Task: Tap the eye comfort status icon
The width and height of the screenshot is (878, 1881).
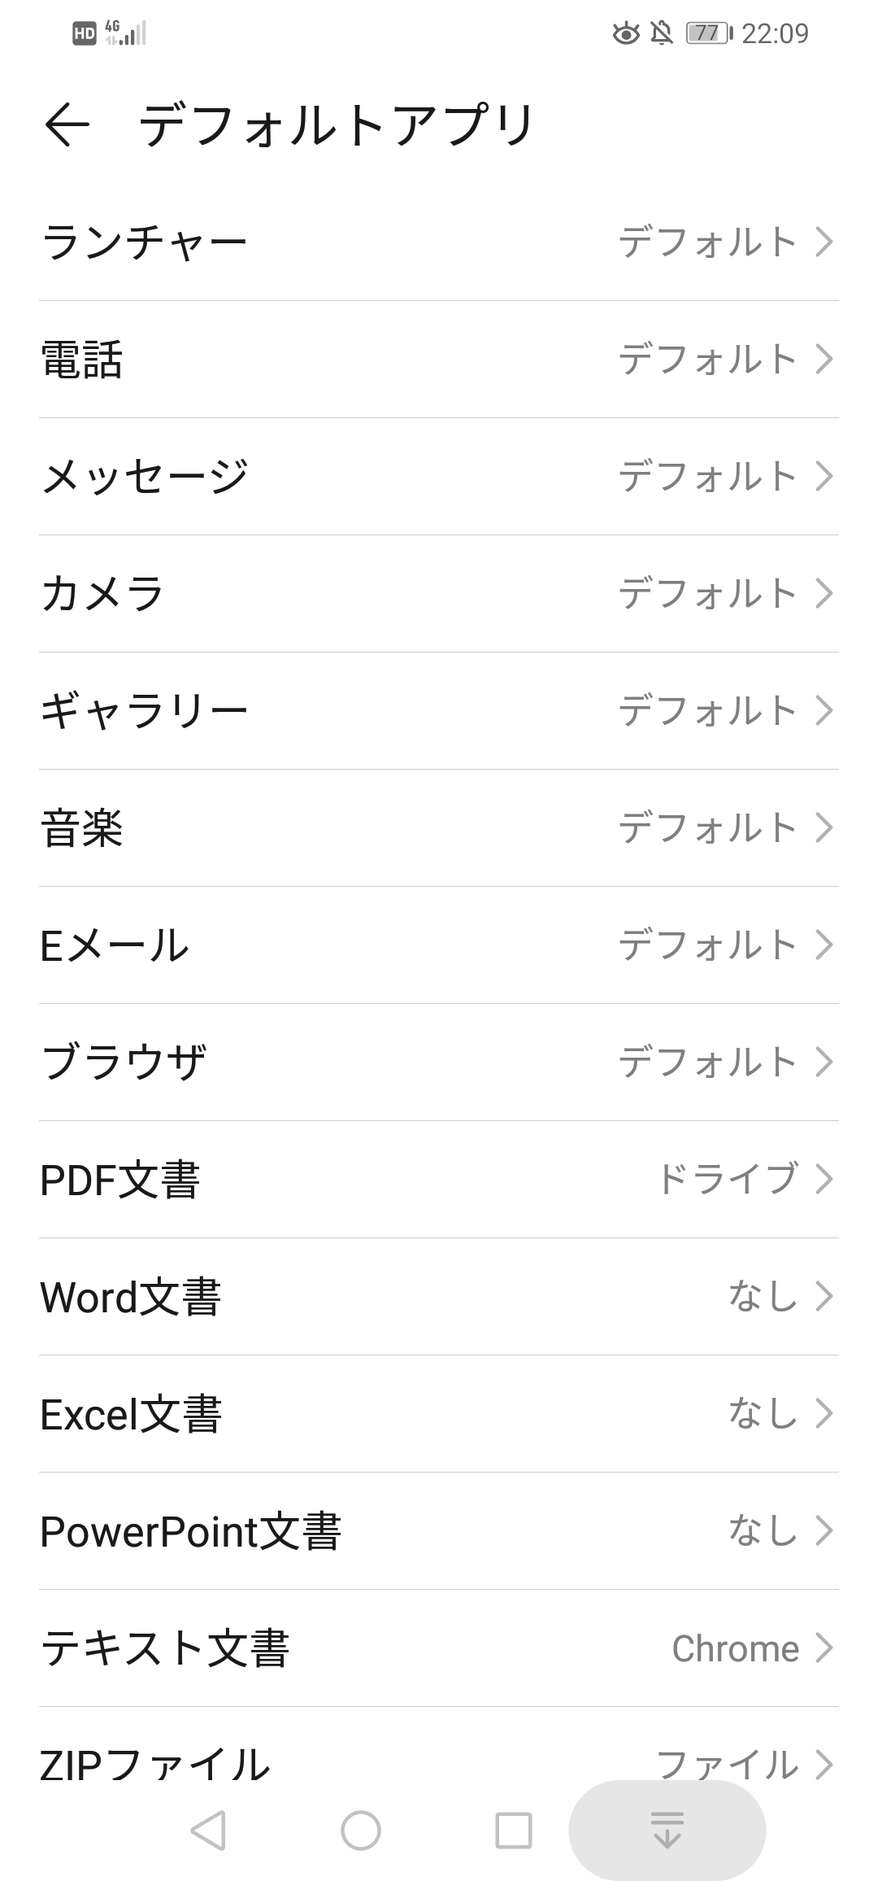Action: [x=625, y=33]
